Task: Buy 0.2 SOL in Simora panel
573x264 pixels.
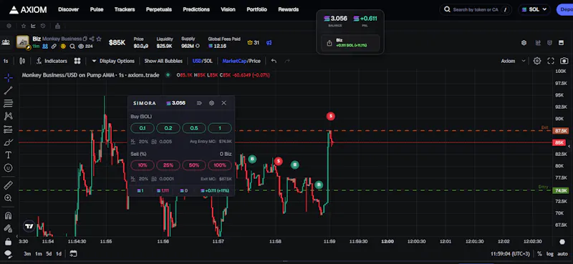Action: coord(168,128)
